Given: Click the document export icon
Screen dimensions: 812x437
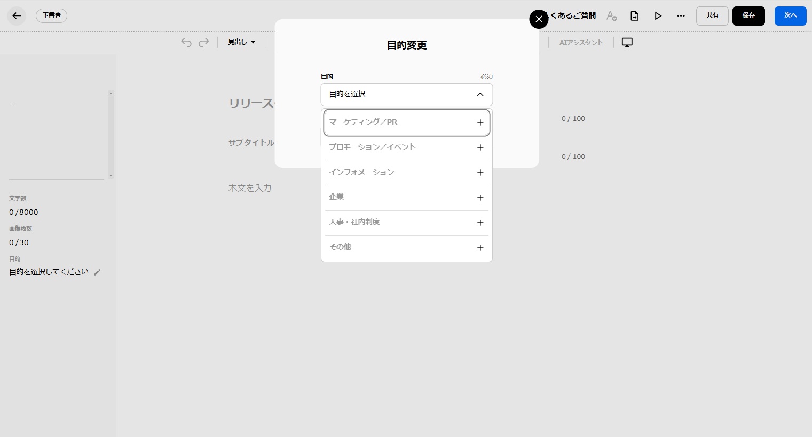Looking at the screenshot, I should click(634, 16).
